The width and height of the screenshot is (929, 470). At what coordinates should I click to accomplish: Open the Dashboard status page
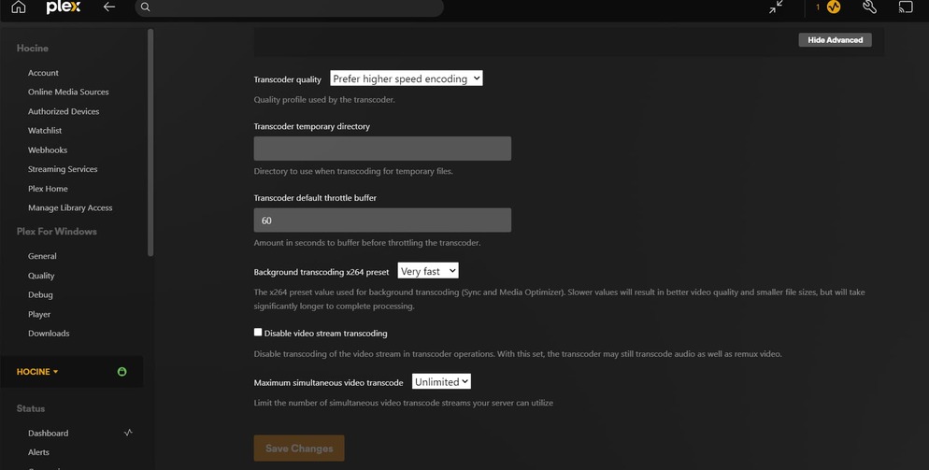pyautogui.click(x=48, y=433)
